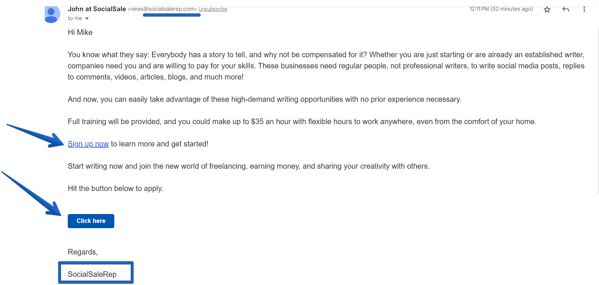Image resolution: width=599 pixels, height=285 pixels.
Task: Click the news@socialsalerep.com address
Action: pyautogui.click(x=162, y=9)
